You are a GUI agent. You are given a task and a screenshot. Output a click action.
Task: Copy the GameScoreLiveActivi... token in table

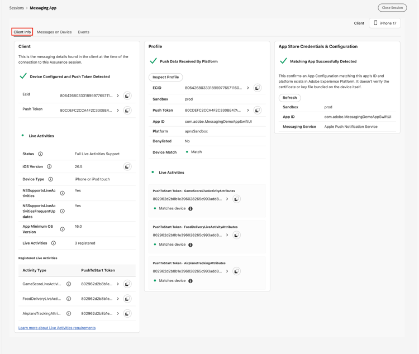click(x=127, y=284)
